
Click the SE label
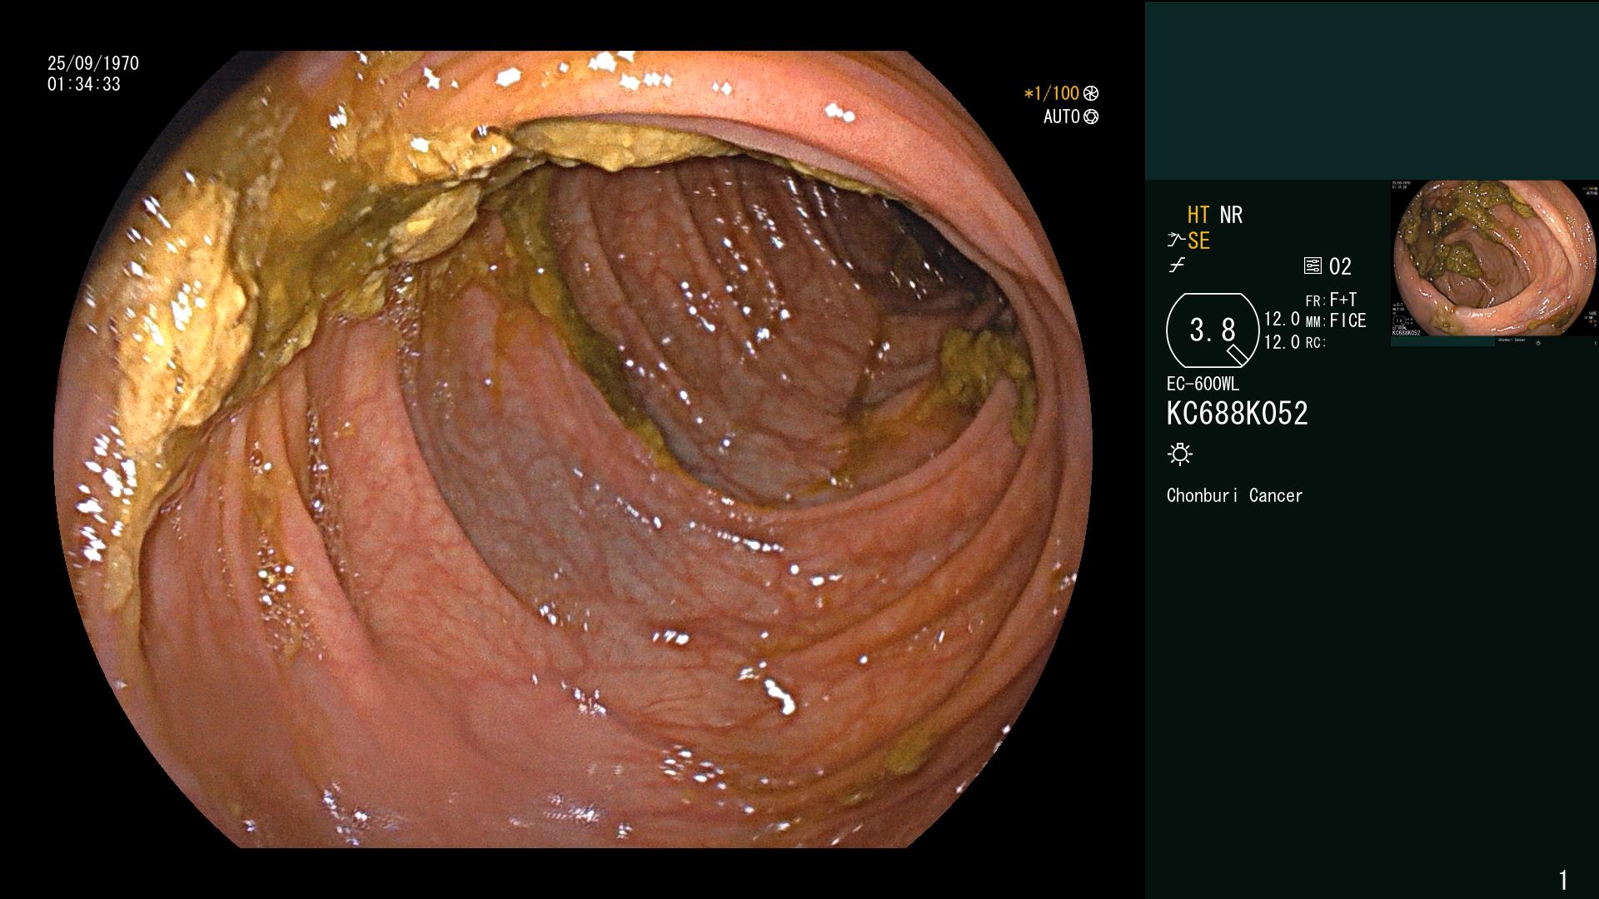[x=1199, y=241]
